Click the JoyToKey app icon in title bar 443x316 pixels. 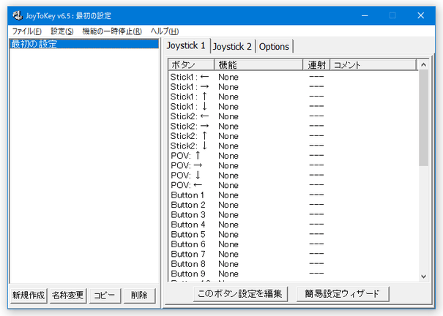coord(18,15)
